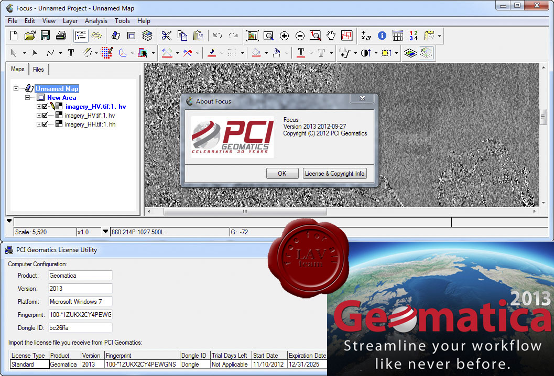554x376 pixels.
Task: Close the About Focus dialog
Action: (x=362, y=98)
